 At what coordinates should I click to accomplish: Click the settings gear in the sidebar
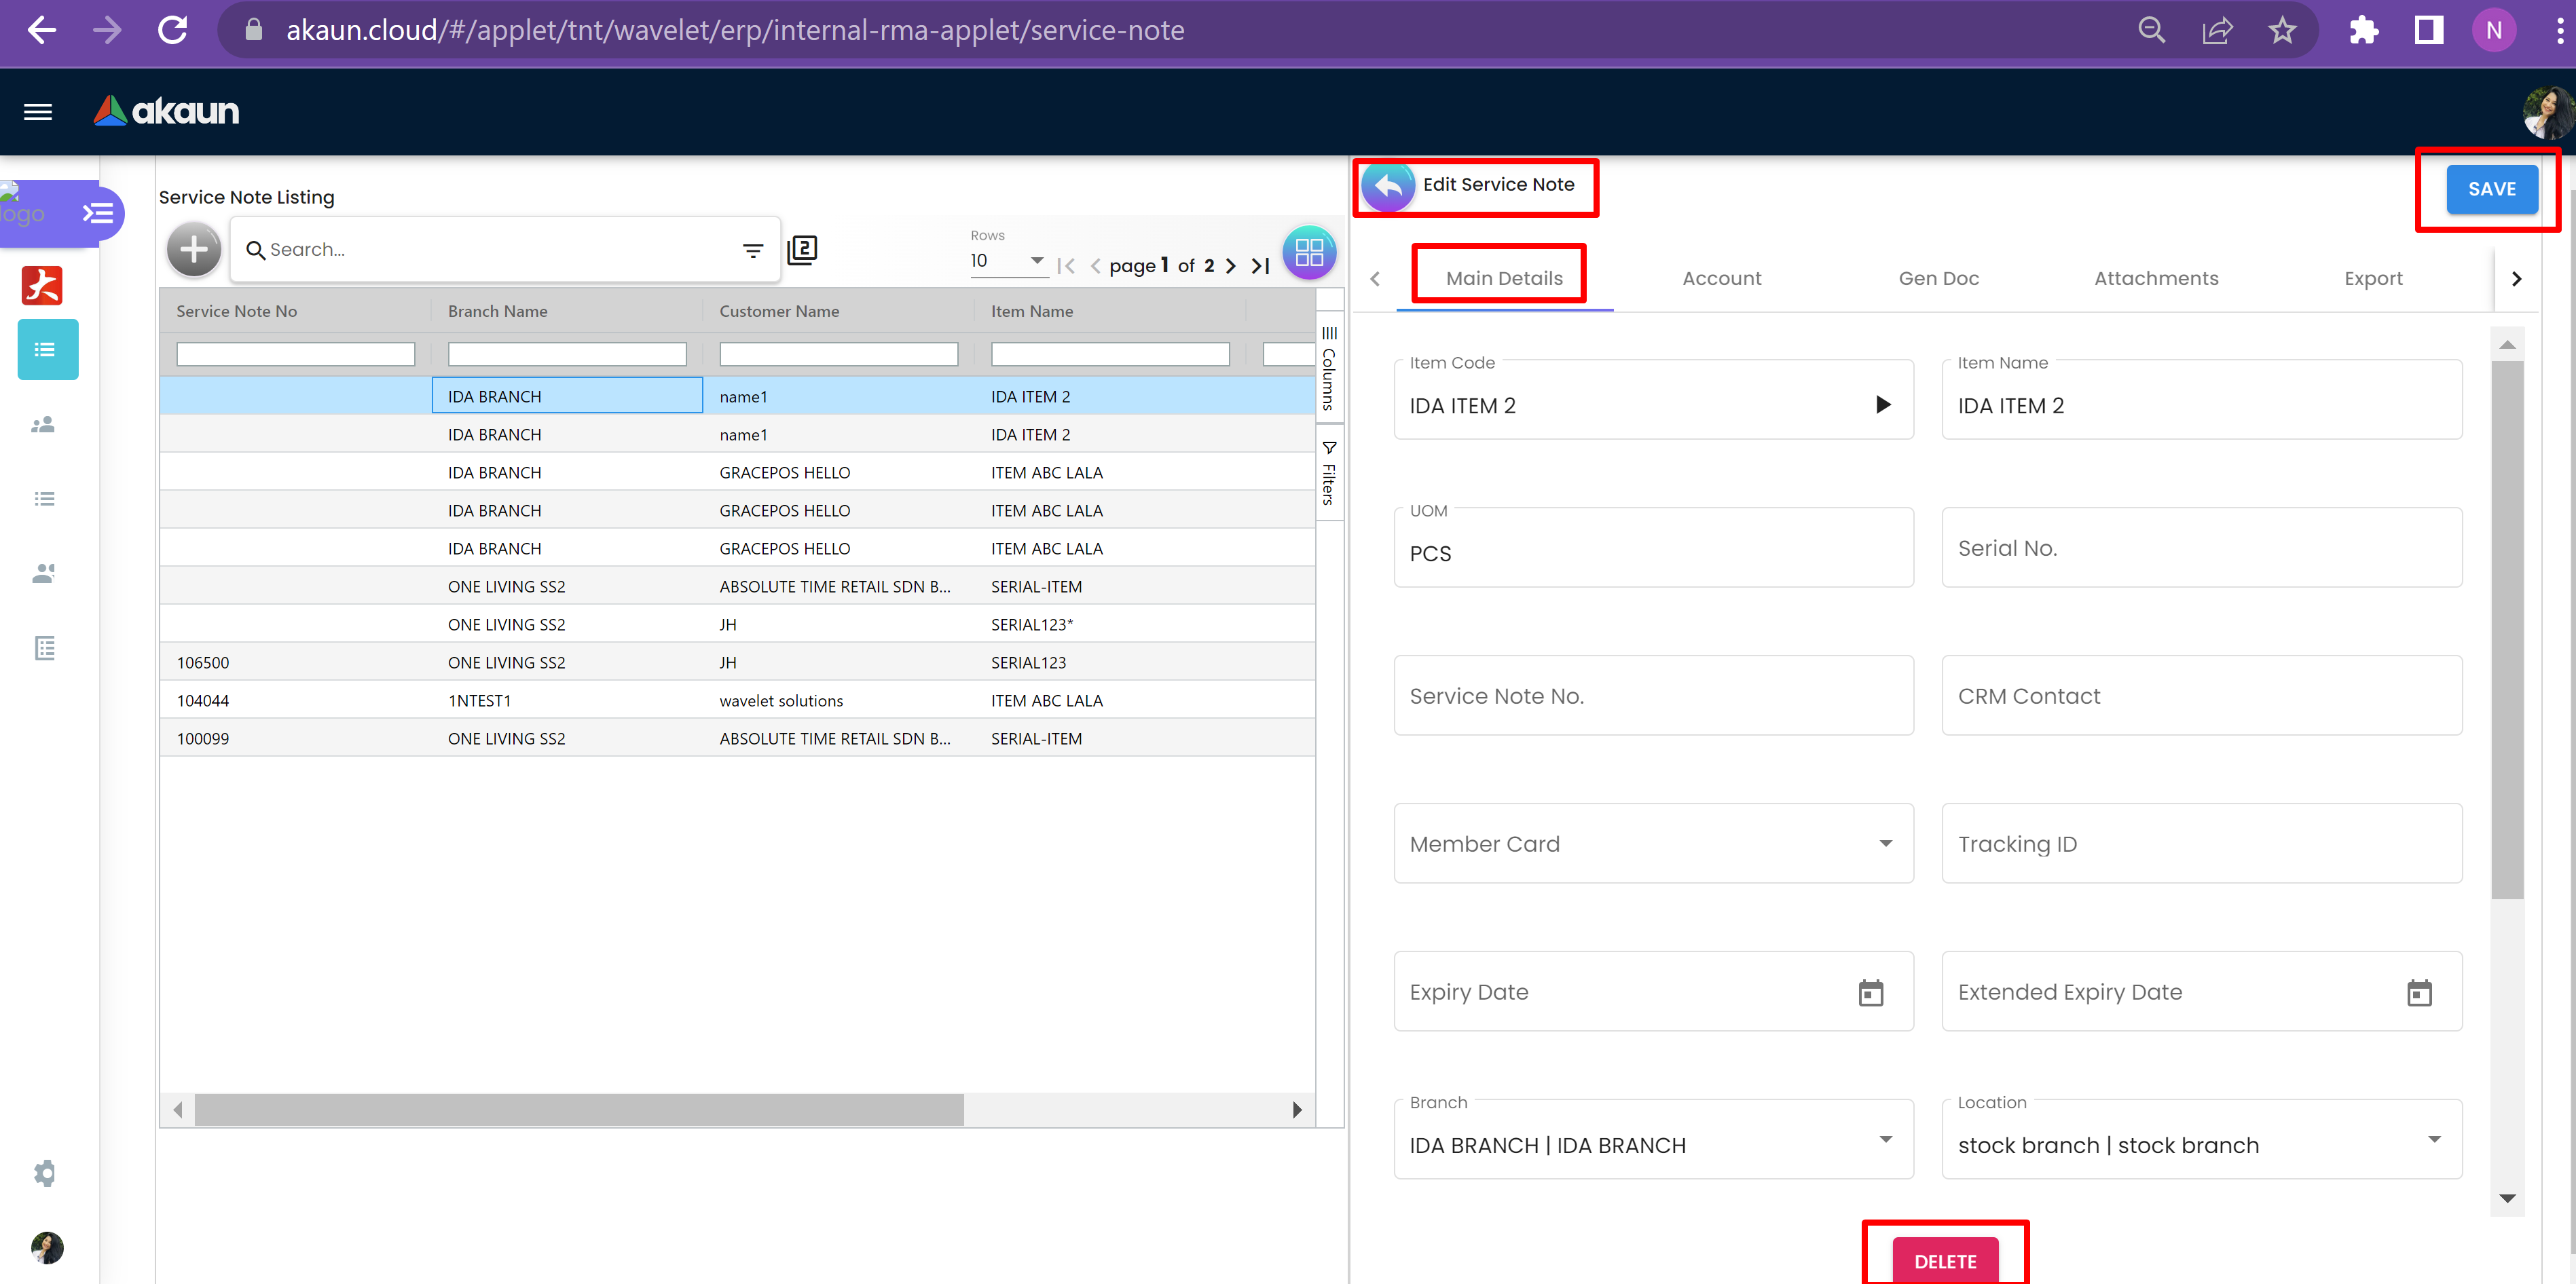[44, 1173]
